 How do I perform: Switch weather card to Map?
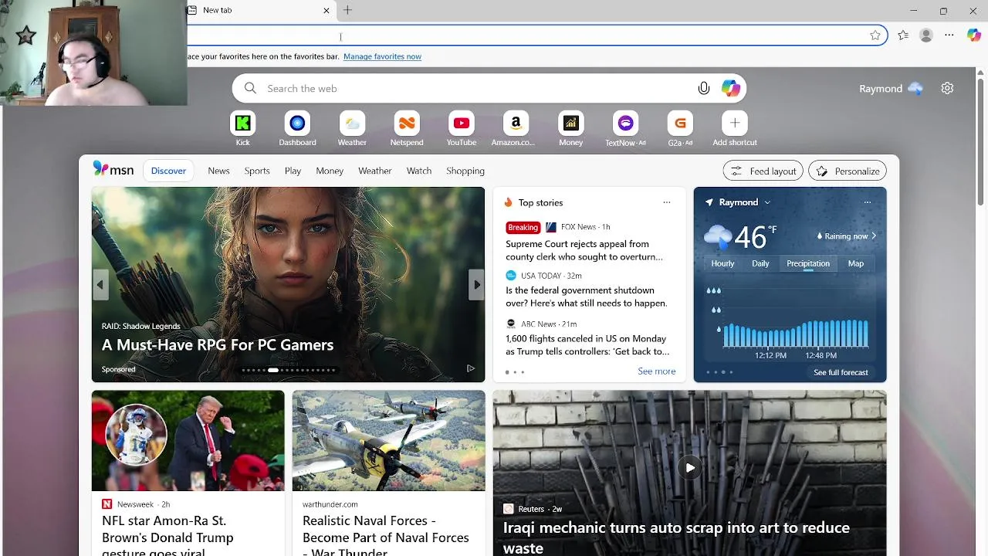856,263
